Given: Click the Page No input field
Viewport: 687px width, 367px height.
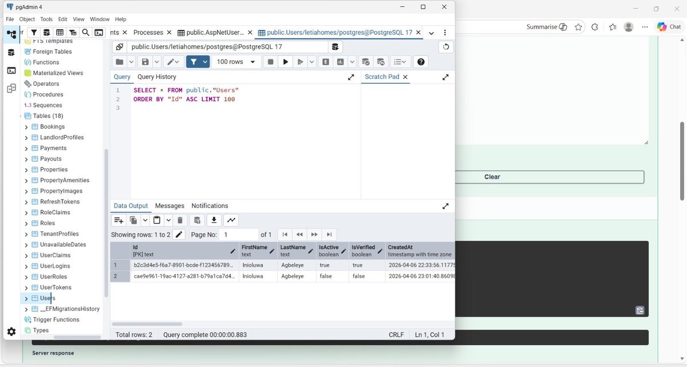Looking at the screenshot, I should (x=239, y=234).
